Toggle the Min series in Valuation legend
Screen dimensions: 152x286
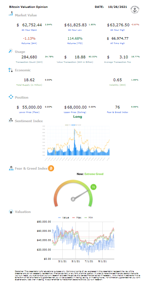pyautogui.click(x=88, y=217)
